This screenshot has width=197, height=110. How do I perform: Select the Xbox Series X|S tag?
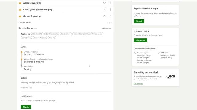(37, 34)
